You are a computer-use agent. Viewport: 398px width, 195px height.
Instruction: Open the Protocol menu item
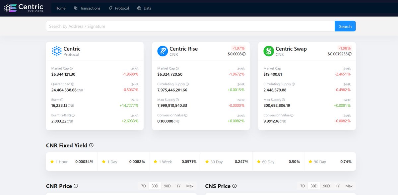coord(119,8)
